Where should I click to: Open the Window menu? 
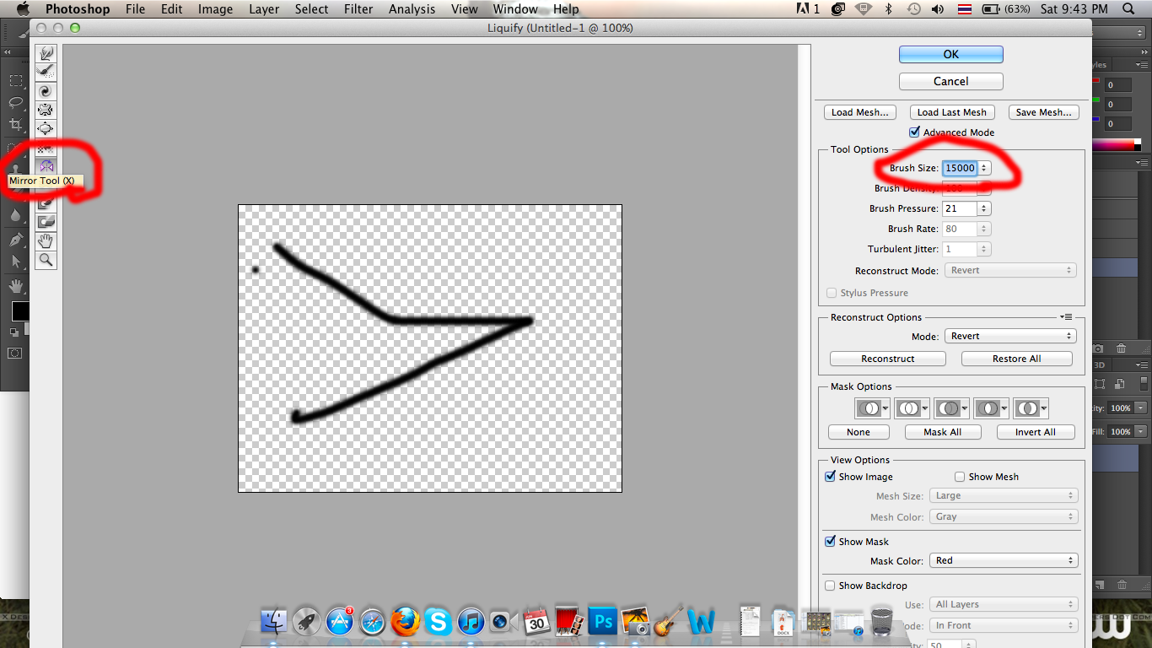point(515,9)
